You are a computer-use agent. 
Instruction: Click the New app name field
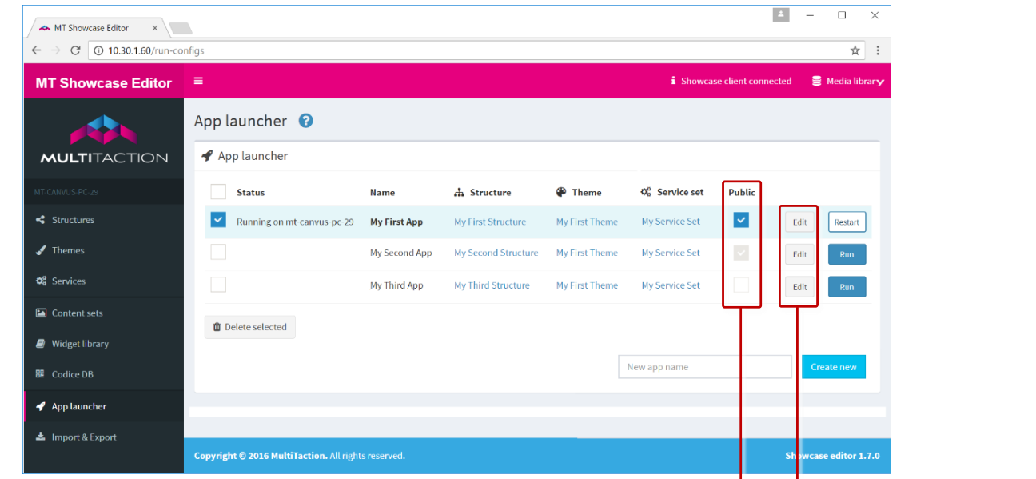704,367
